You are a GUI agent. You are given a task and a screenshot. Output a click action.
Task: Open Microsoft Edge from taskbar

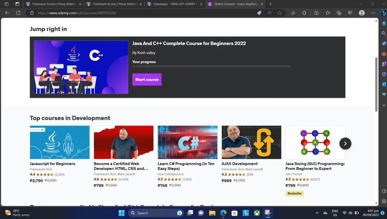(223, 213)
